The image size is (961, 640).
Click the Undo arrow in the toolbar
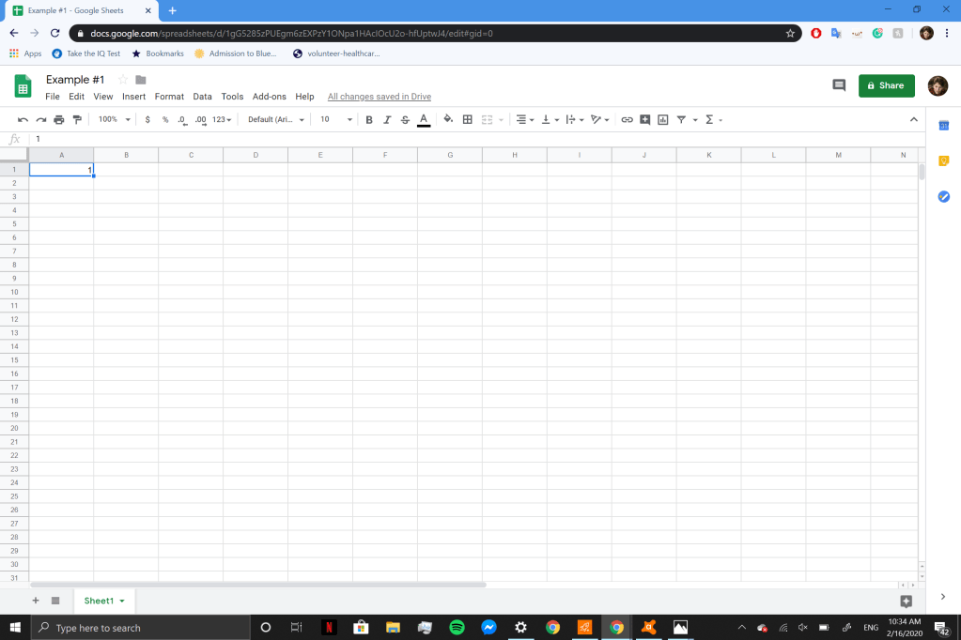pyautogui.click(x=23, y=120)
